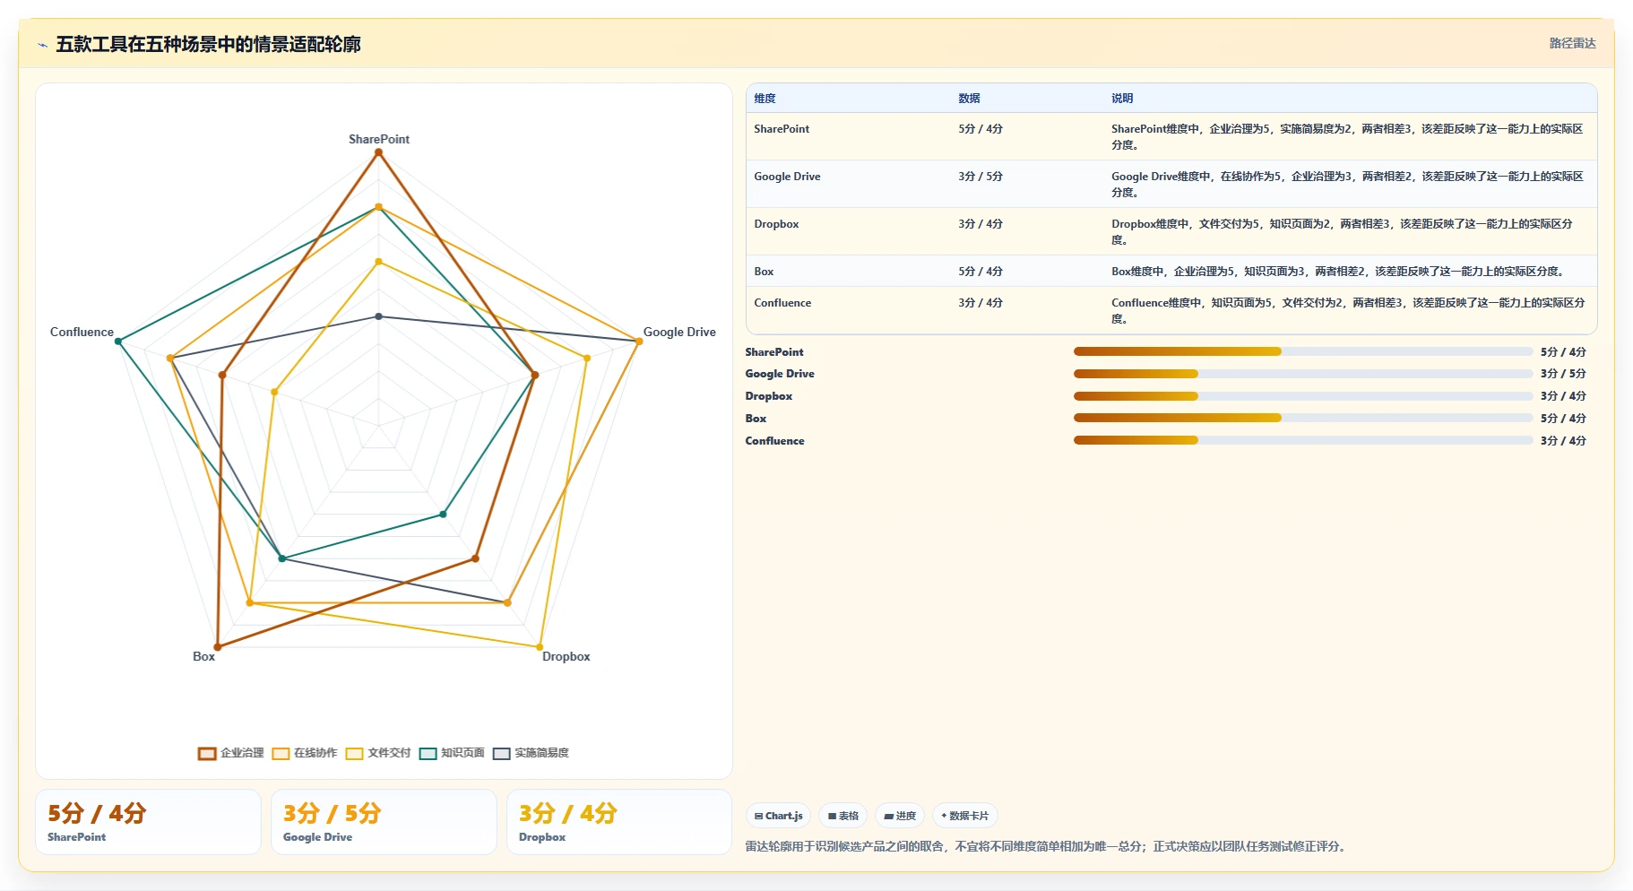Click the chart title 五款工具在五种场景中的情景适配轮廓
The image size is (1633, 891).
tap(208, 44)
